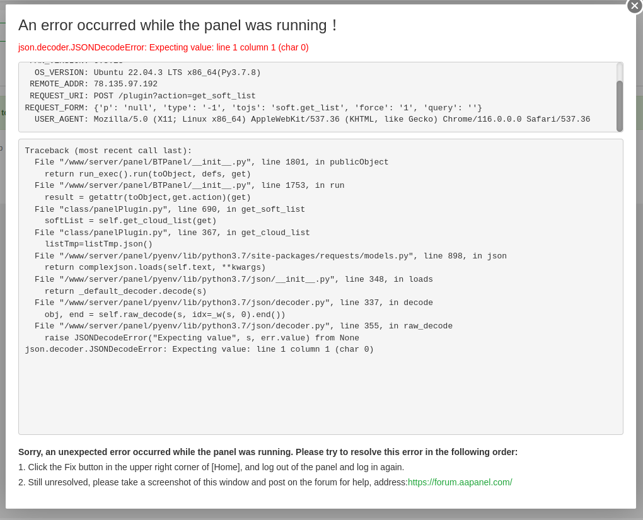Click the "Click the Fix button" instruction step
The width and height of the screenshot is (643, 520).
(211, 467)
